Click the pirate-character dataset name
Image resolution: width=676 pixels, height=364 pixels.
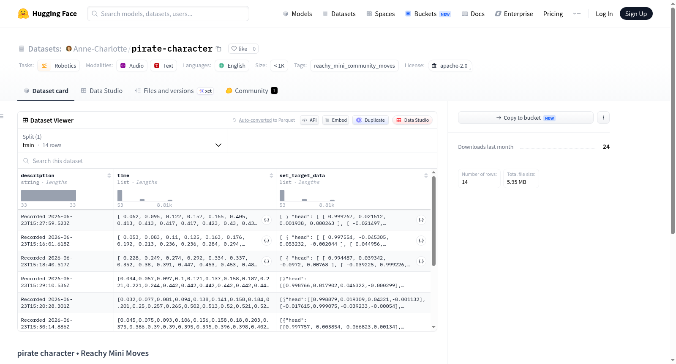(x=172, y=49)
